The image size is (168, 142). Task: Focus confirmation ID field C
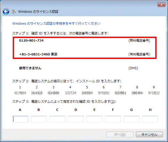pos(57,119)
